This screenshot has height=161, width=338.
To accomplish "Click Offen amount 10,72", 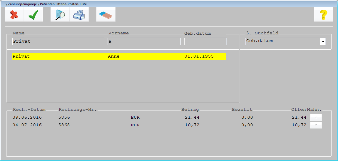I will coord(299,125).
